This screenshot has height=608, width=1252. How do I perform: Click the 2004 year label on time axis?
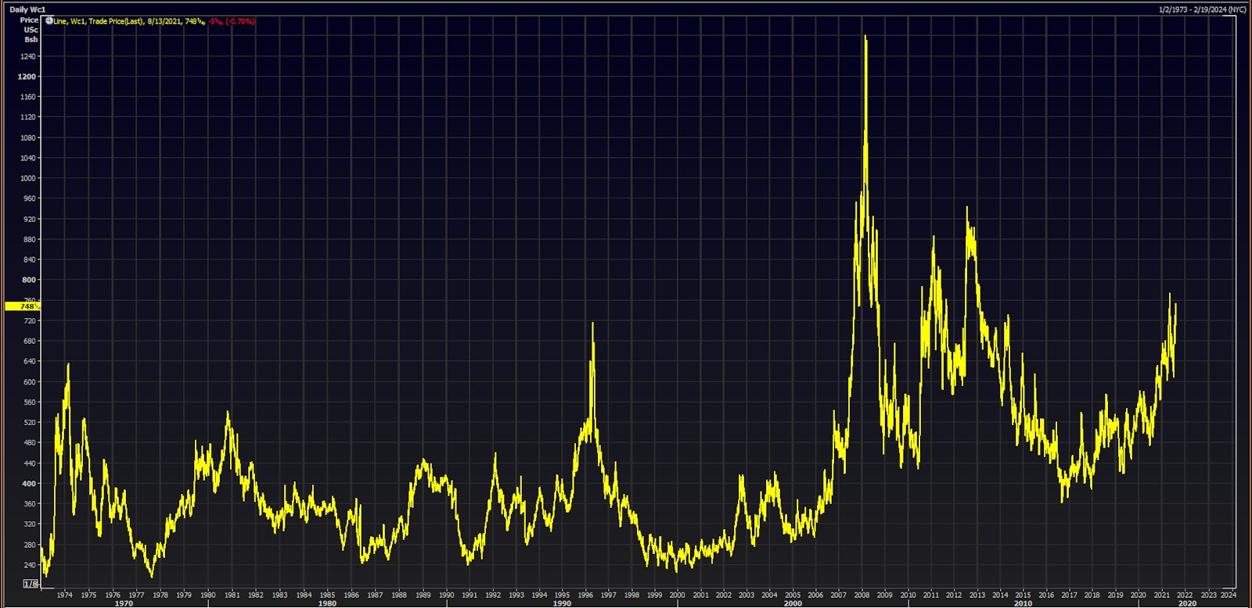click(770, 595)
